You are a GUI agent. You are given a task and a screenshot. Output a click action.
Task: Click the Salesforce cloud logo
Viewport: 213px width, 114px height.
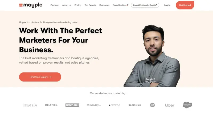click(x=187, y=105)
